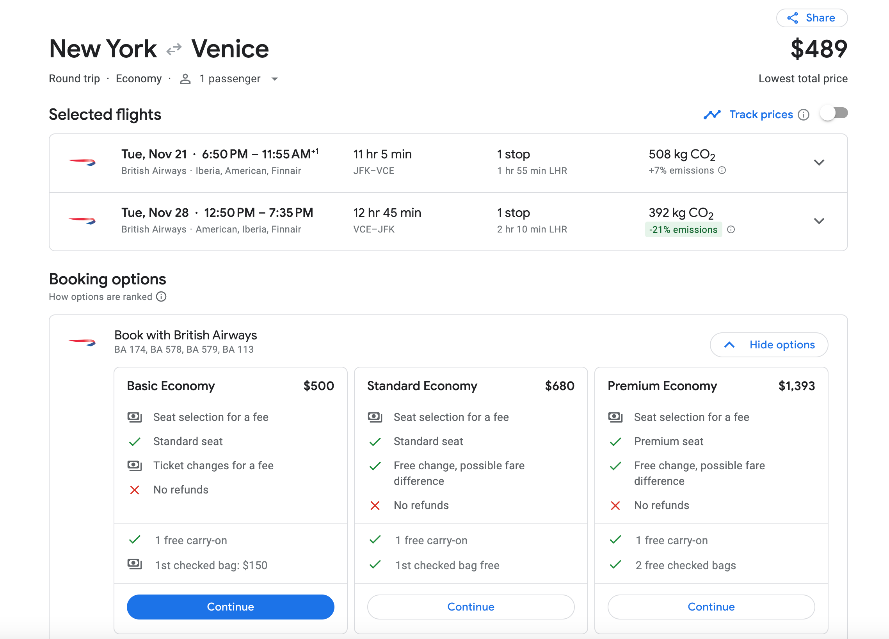Click the 2 hr 10 min LHR layover
This screenshot has width=889, height=639.
click(x=532, y=230)
